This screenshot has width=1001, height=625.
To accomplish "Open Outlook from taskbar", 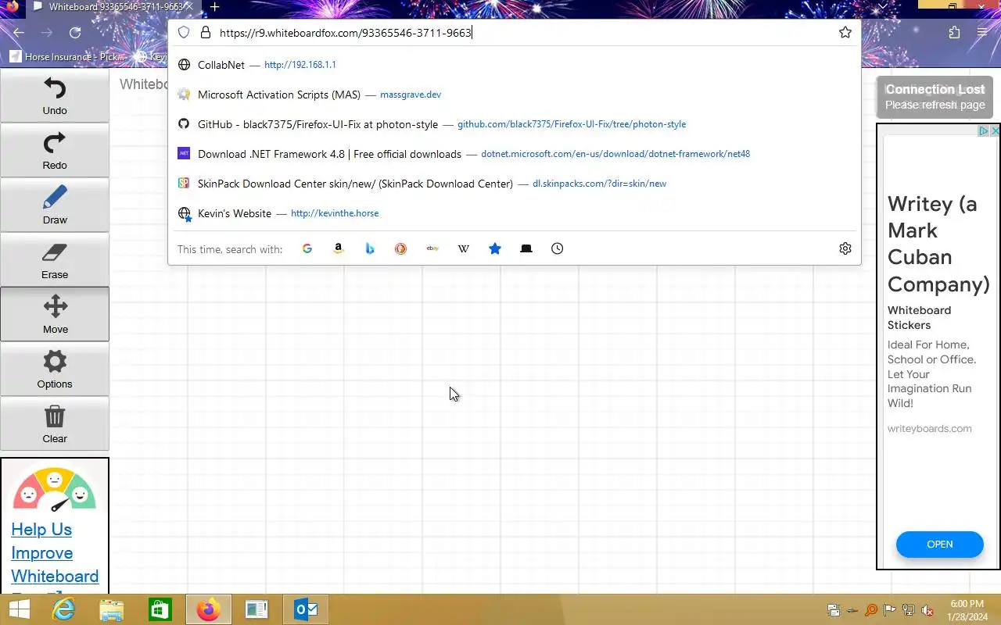I will 305,609.
